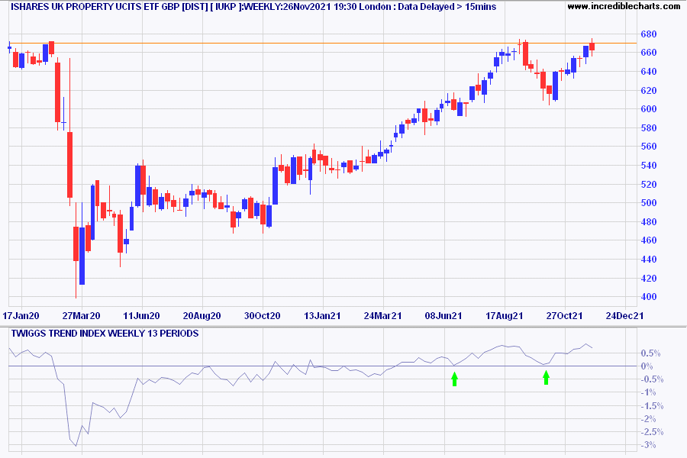This screenshot has width=687, height=458.
Task: Click the 400 price axis value
Action: pyautogui.click(x=648, y=297)
